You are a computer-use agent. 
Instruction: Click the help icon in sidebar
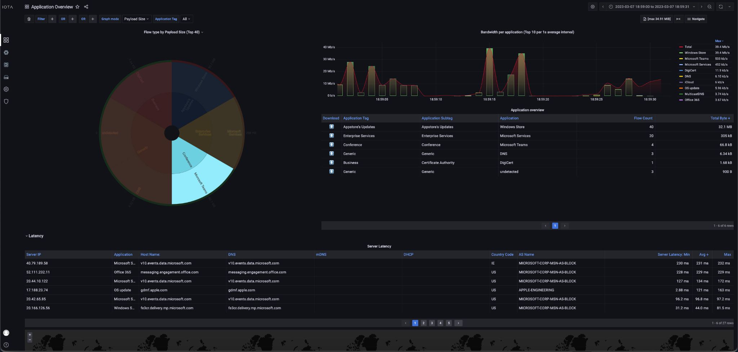click(6, 345)
